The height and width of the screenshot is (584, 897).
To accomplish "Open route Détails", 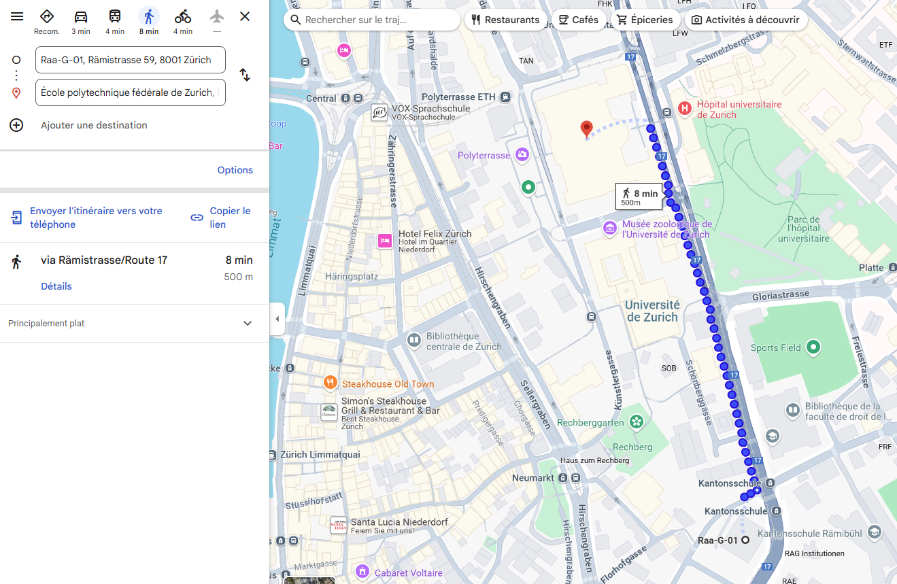I will (56, 286).
